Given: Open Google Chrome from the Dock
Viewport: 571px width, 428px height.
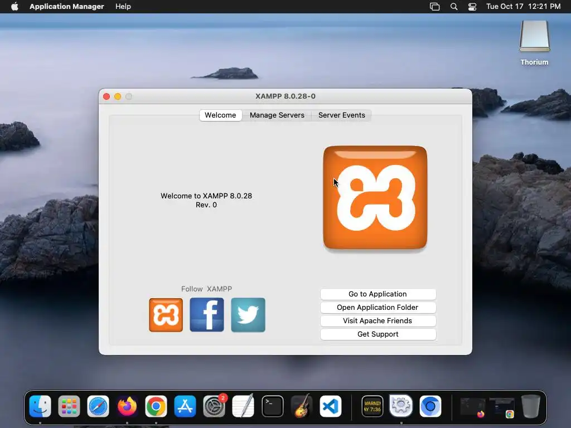Looking at the screenshot, I should tap(156, 406).
